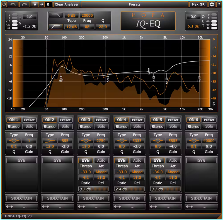Toggle Auto on band 4
Viewport: 223px width, 220px height.
click(137, 161)
